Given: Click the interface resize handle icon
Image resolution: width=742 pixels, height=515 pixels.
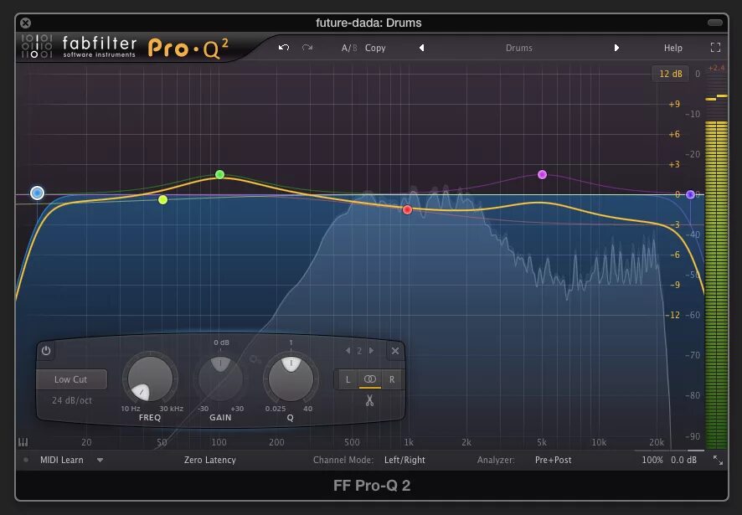Looking at the screenshot, I should (x=719, y=460).
